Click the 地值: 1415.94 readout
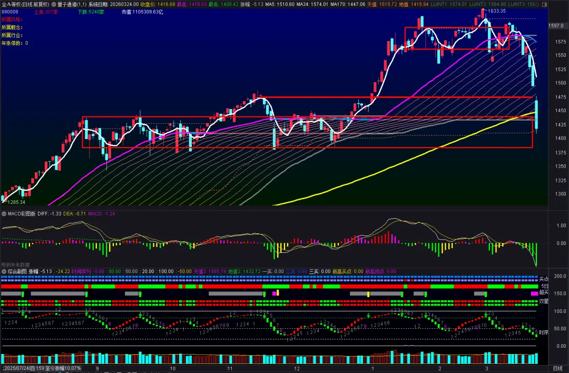The height and width of the screenshot is (373, 569). click(x=414, y=4)
